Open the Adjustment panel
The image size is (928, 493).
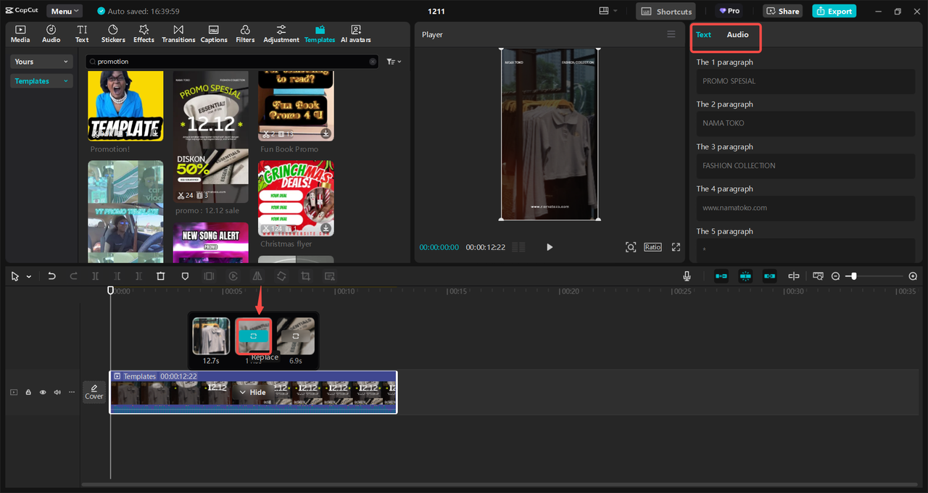(281, 33)
